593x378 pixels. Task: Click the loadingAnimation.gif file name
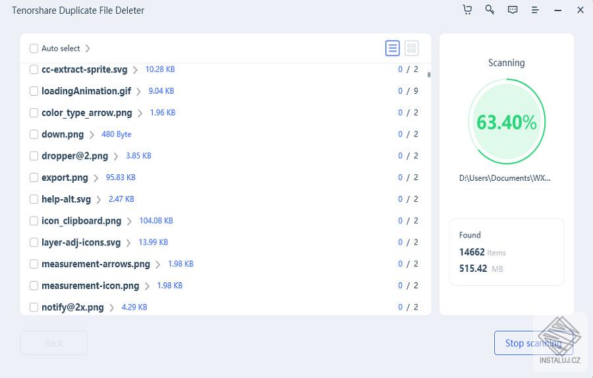[x=86, y=91]
